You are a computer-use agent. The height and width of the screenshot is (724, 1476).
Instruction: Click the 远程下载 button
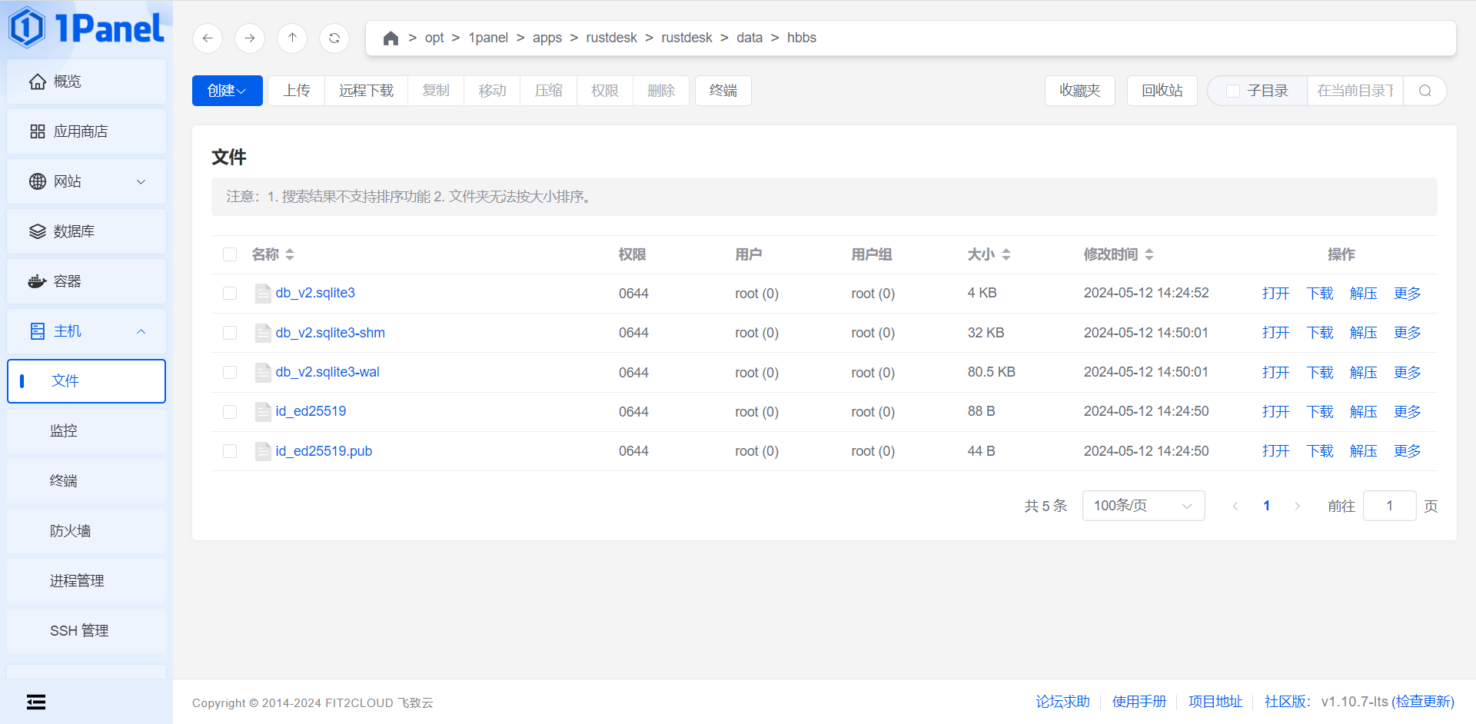coord(366,91)
